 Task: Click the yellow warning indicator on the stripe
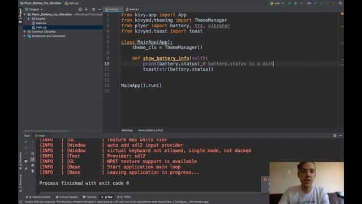pos(342,14)
